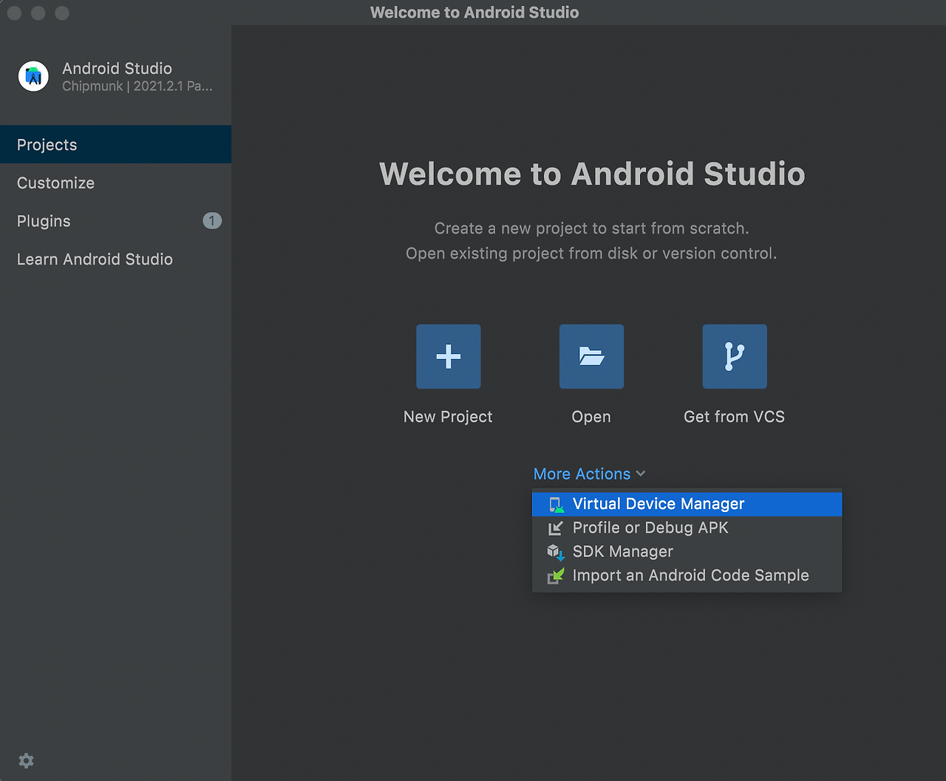Click the New Project plus icon
Viewport: 946px width, 781px height.
coord(448,356)
